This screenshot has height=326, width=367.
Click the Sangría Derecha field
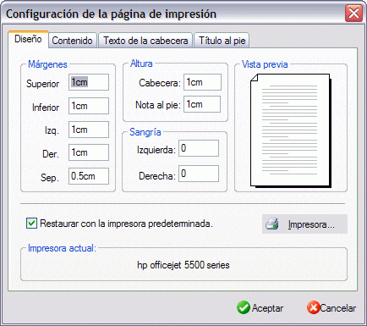click(199, 174)
